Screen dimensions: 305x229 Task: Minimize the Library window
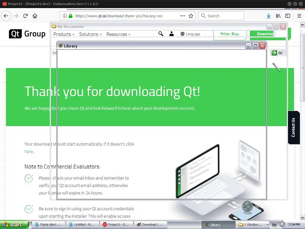(x=248, y=46)
